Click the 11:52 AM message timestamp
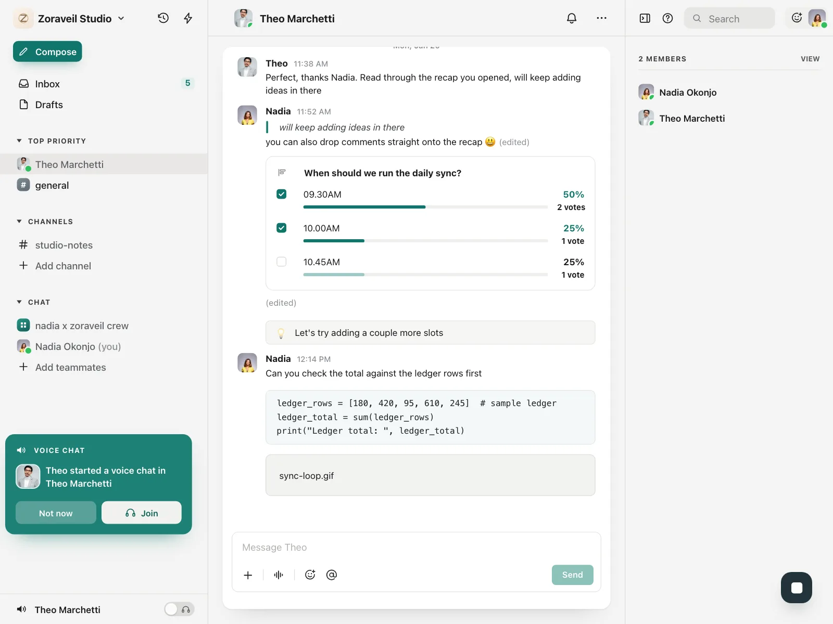 tap(314, 112)
